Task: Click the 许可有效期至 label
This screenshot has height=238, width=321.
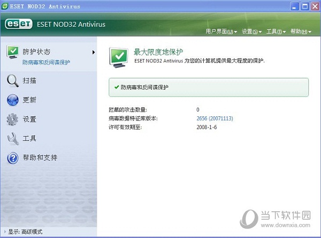Action: (x=125, y=127)
